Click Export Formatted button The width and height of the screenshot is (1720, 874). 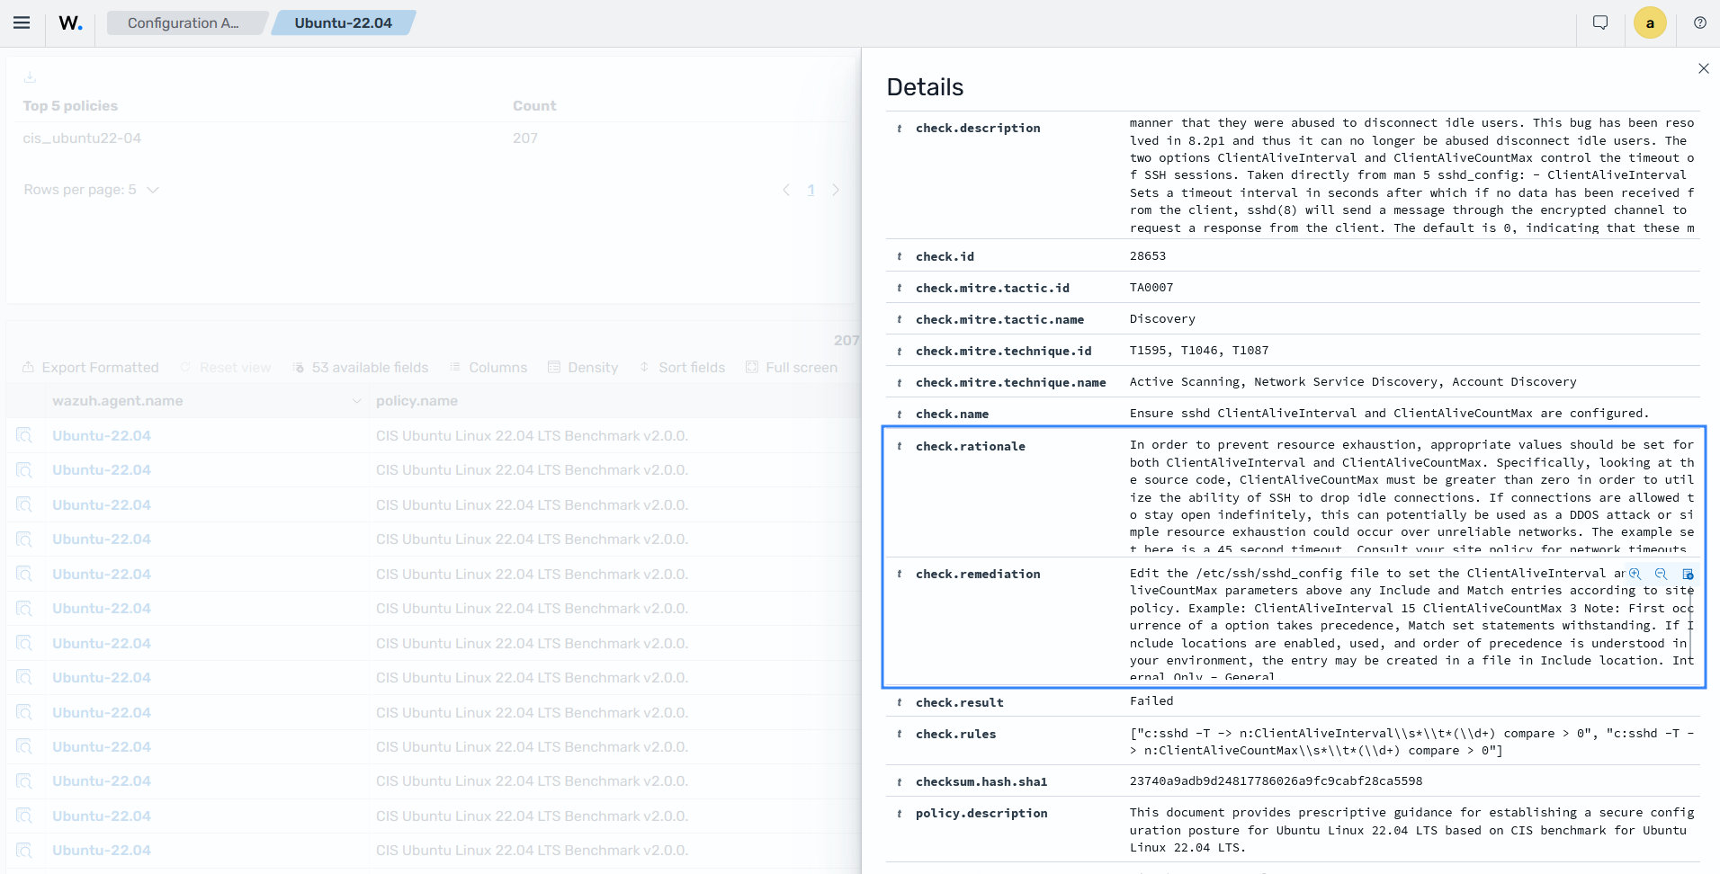tap(90, 368)
